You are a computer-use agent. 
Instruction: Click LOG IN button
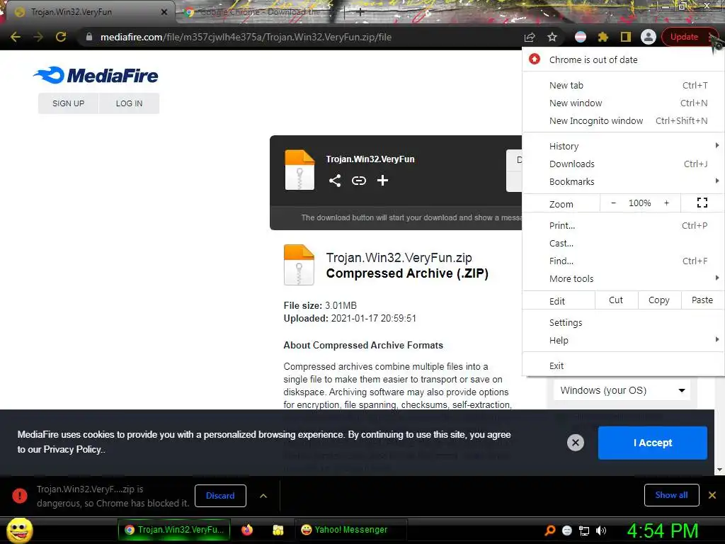pos(129,103)
